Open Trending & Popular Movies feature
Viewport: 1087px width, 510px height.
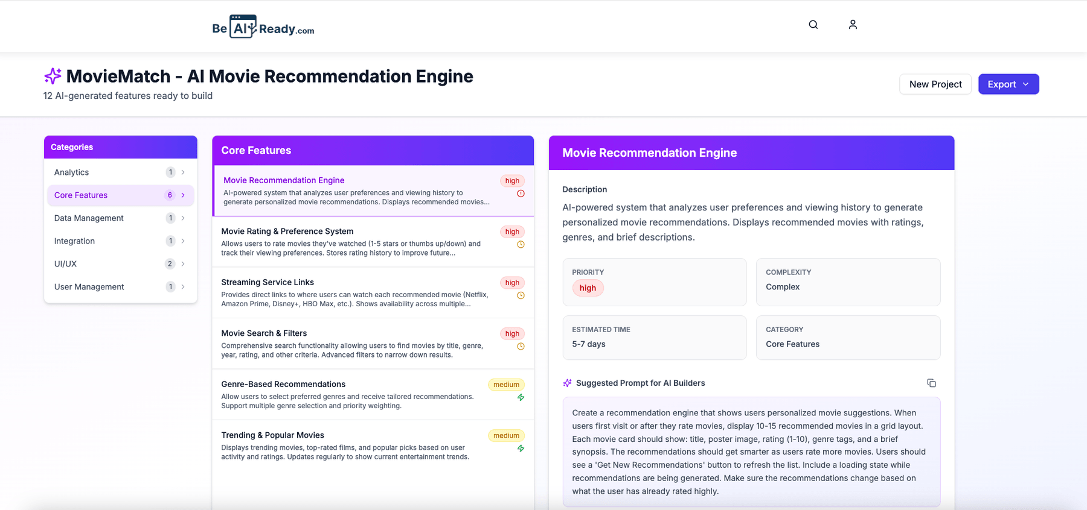coord(373,445)
